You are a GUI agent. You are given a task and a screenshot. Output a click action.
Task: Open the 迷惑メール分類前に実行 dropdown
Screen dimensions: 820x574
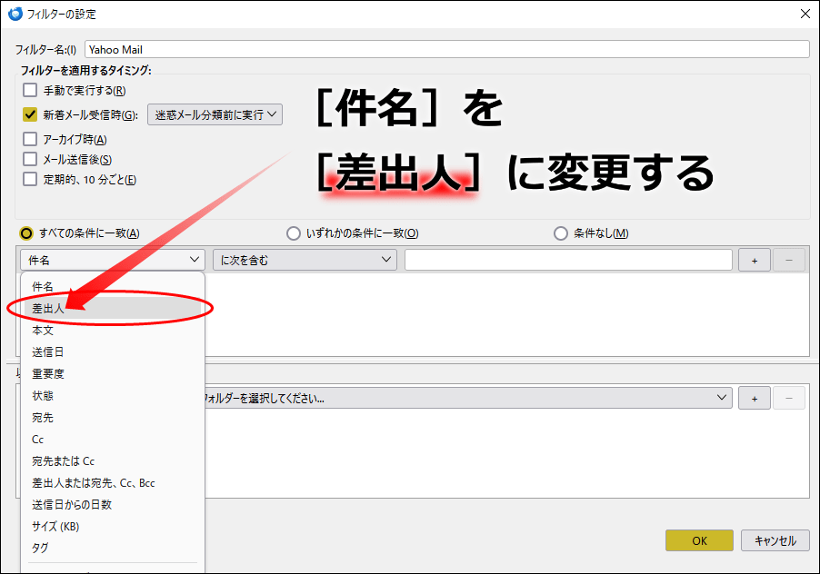215,114
